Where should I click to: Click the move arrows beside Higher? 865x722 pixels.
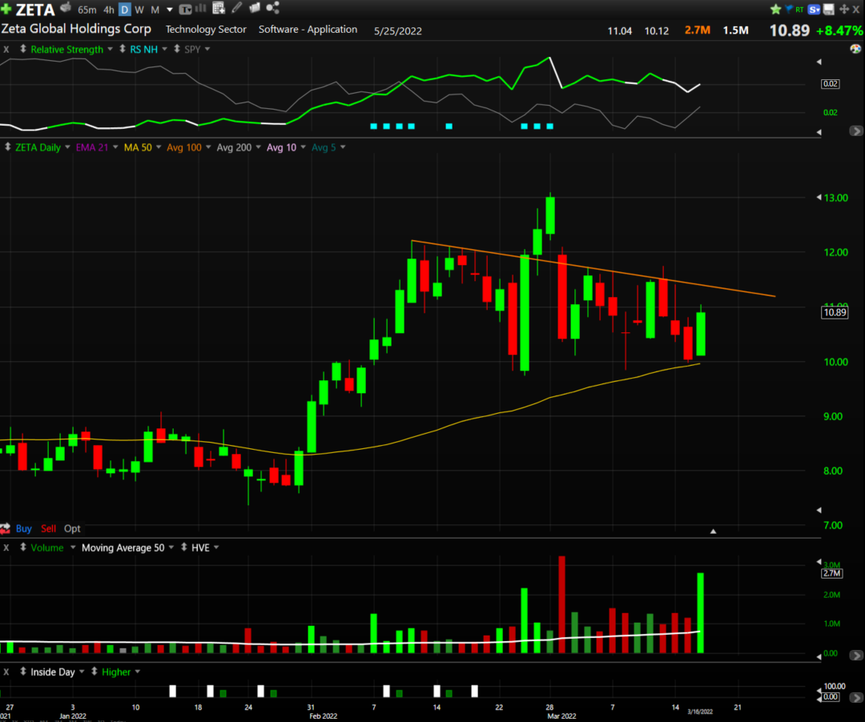pyautogui.click(x=95, y=672)
